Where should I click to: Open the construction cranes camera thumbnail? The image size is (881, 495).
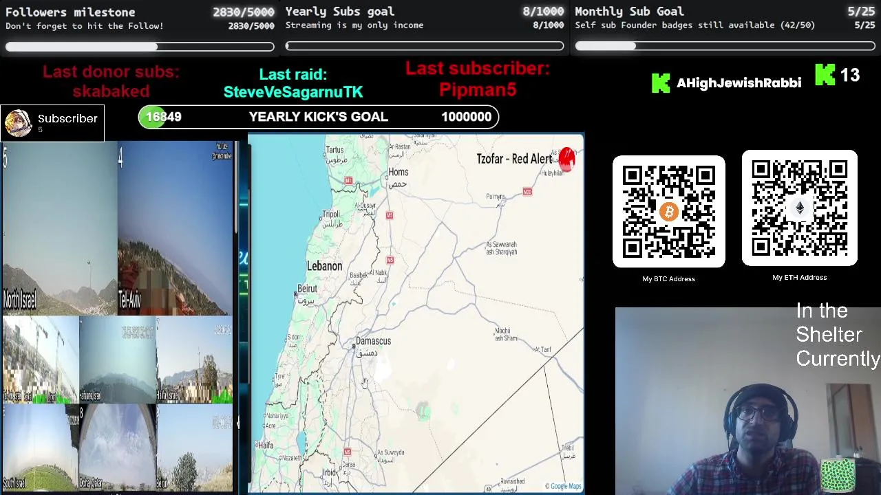[x=39, y=360]
